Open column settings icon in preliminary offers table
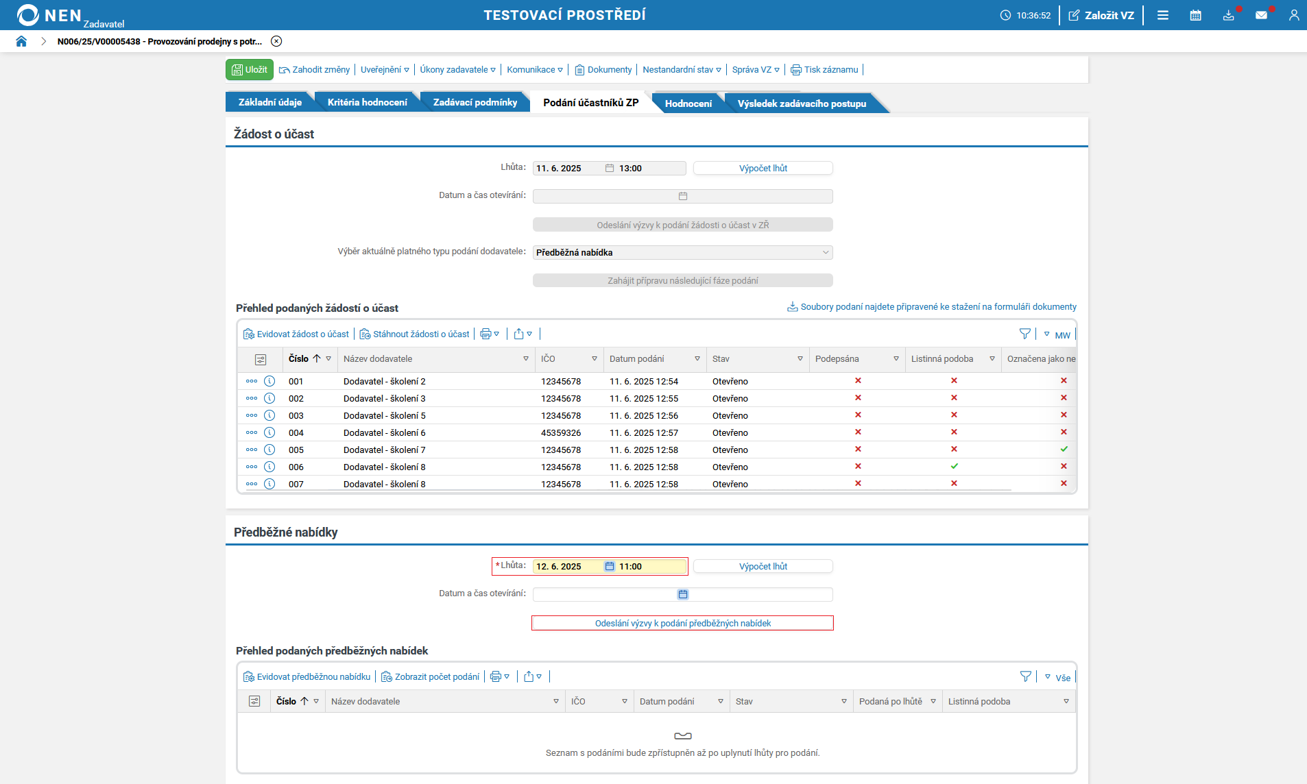The height and width of the screenshot is (784, 1307). click(x=254, y=701)
